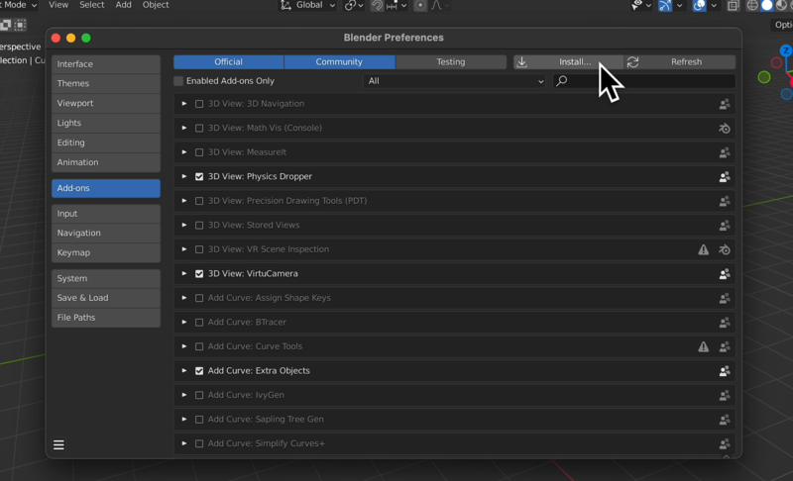Image resolution: width=793 pixels, height=481 pixels.
Task: Click the Refresh button
Action: [680, 62]
